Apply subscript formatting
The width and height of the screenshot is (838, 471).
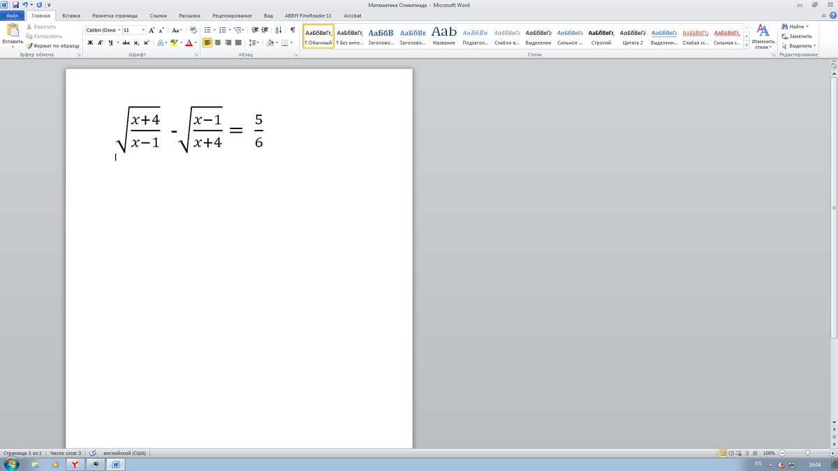click(137, 43)
